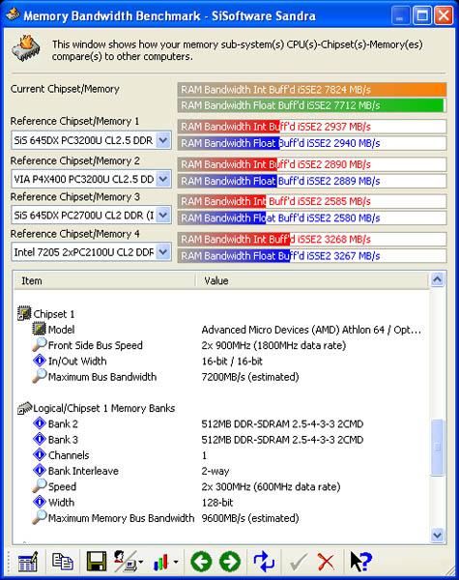This screenshot has height=580, width=459.
Task: Click the orange RAM Bandwidth Int bar
Action: tap(312, 90)
